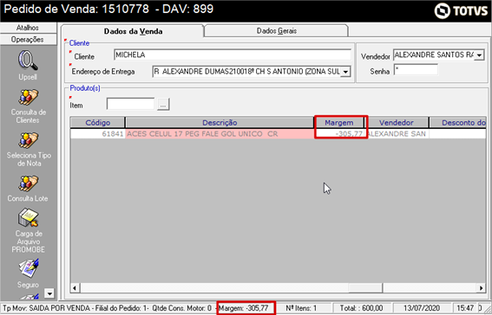
Task: Open the Seguro icon
Action: point(29,268)
